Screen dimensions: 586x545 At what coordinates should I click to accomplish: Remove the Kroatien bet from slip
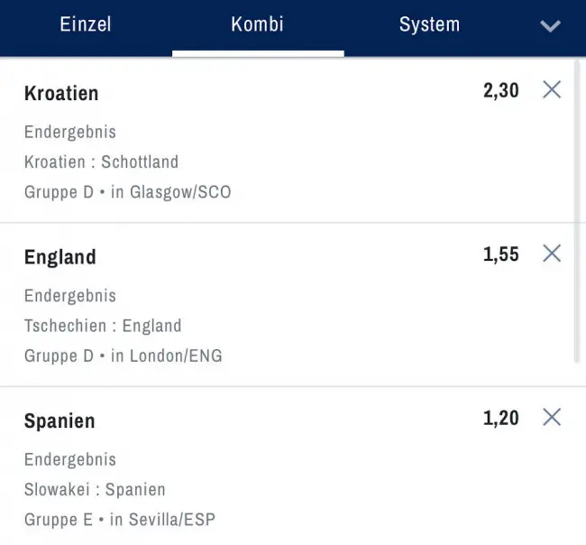[552, 89]
